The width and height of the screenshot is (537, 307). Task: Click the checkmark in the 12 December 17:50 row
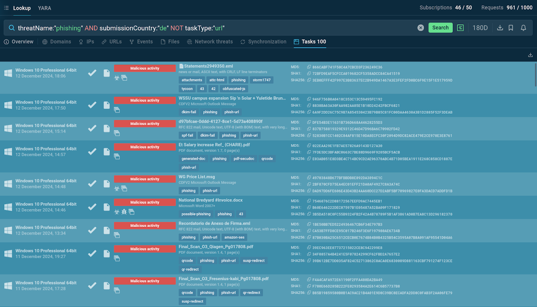tap(92, 105)
